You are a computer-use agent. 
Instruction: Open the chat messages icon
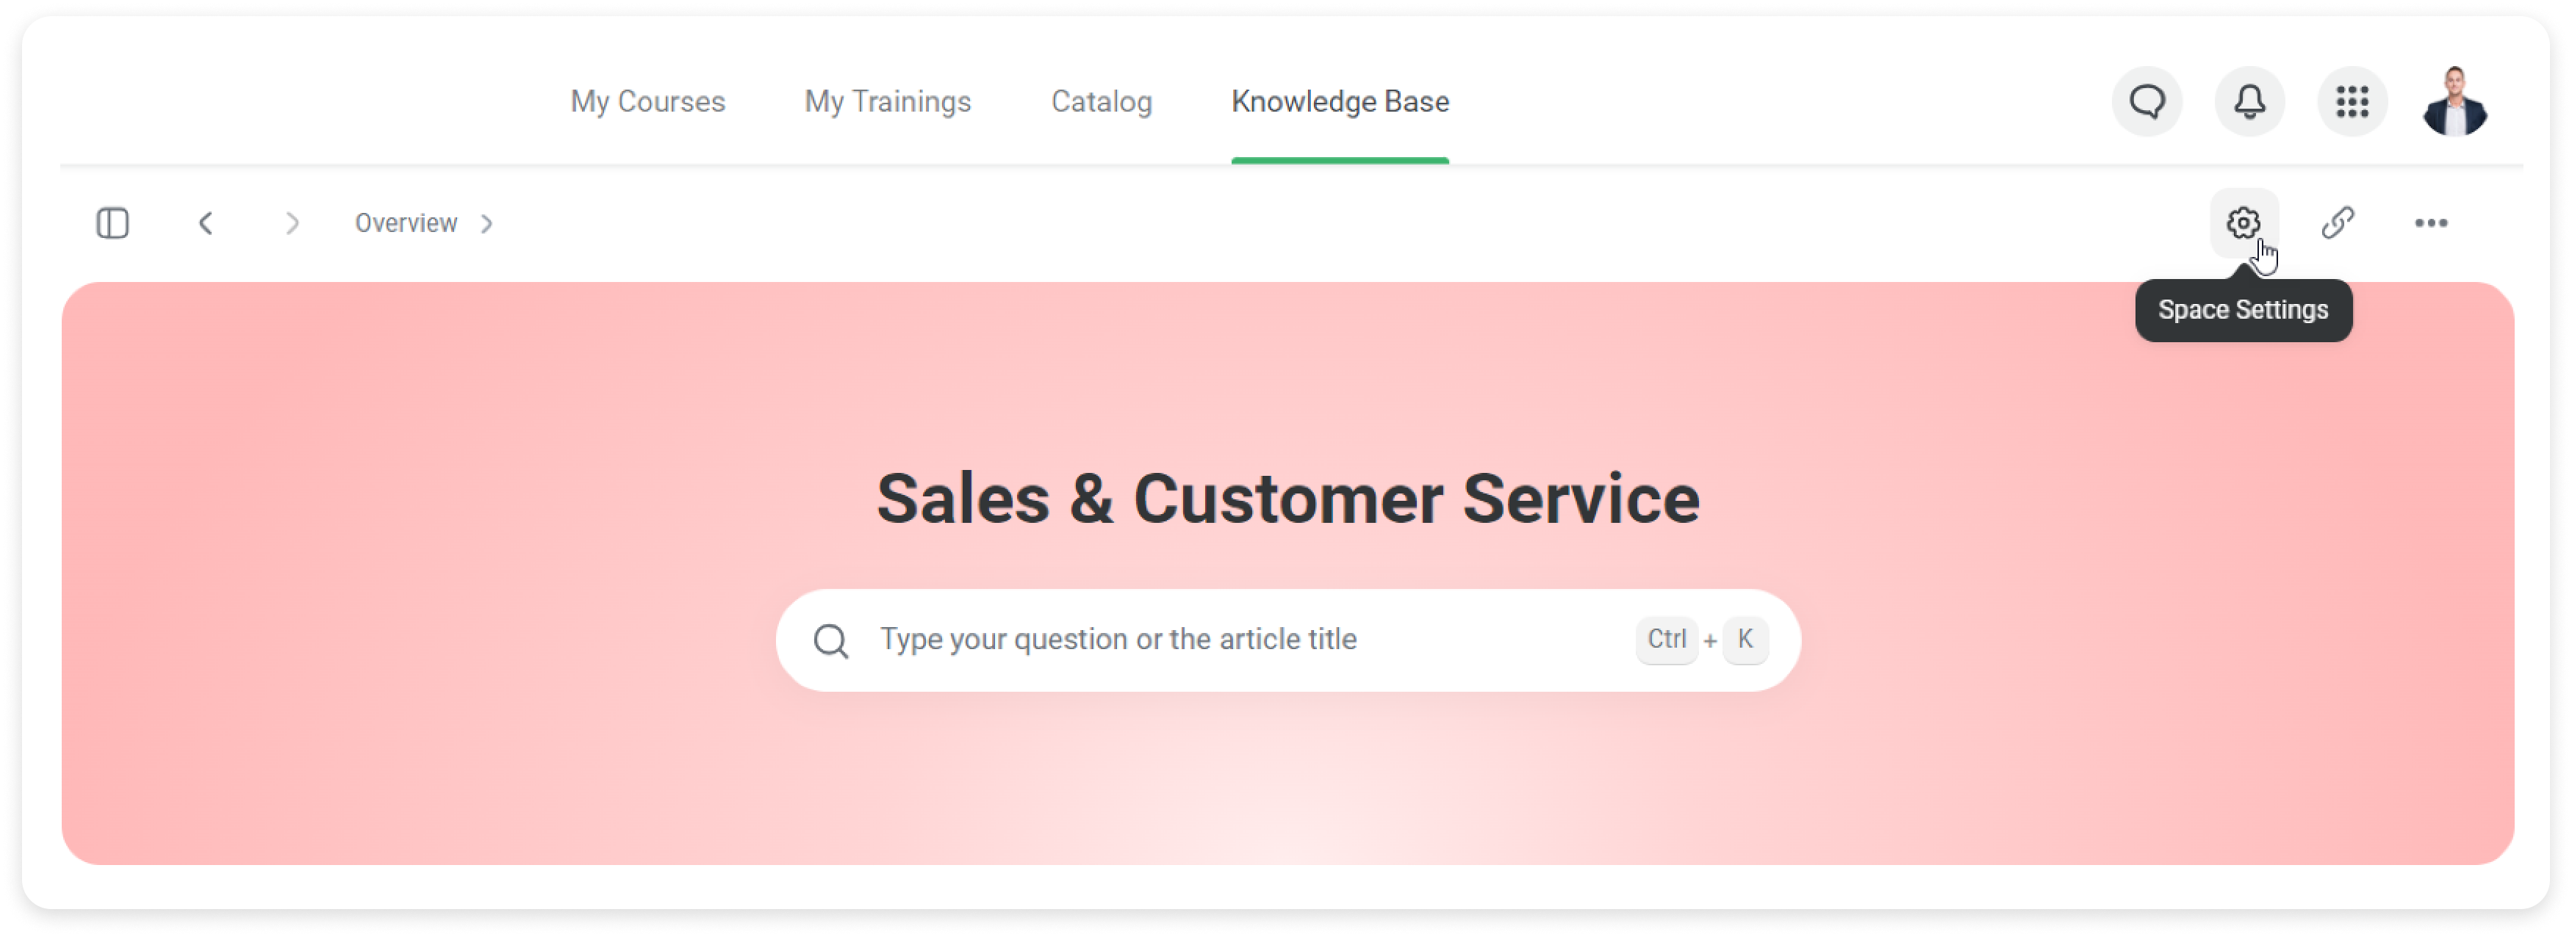[2146, 101]
